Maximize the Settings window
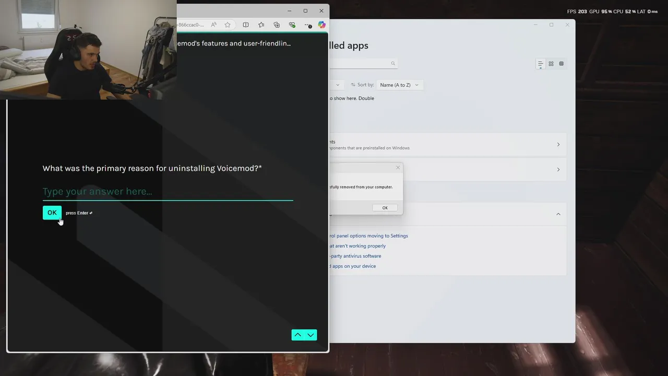 (x=551, y=25)
